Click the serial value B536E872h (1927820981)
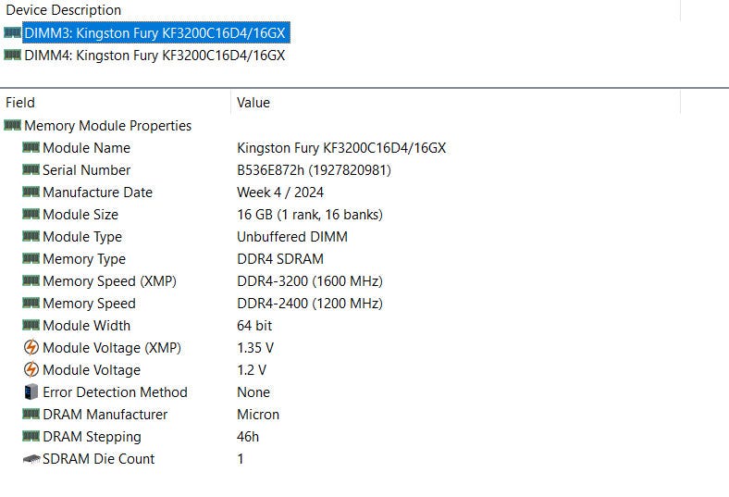 [314, 170]
